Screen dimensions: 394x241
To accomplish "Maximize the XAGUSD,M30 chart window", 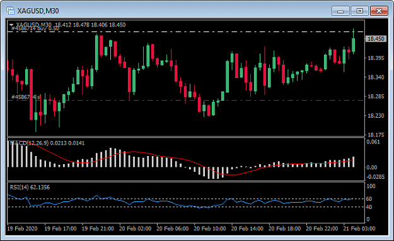I will (359, 11).
